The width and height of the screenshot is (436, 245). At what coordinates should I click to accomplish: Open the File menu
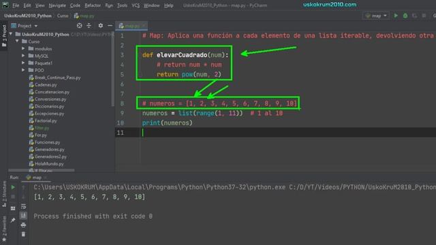[16, 5]
